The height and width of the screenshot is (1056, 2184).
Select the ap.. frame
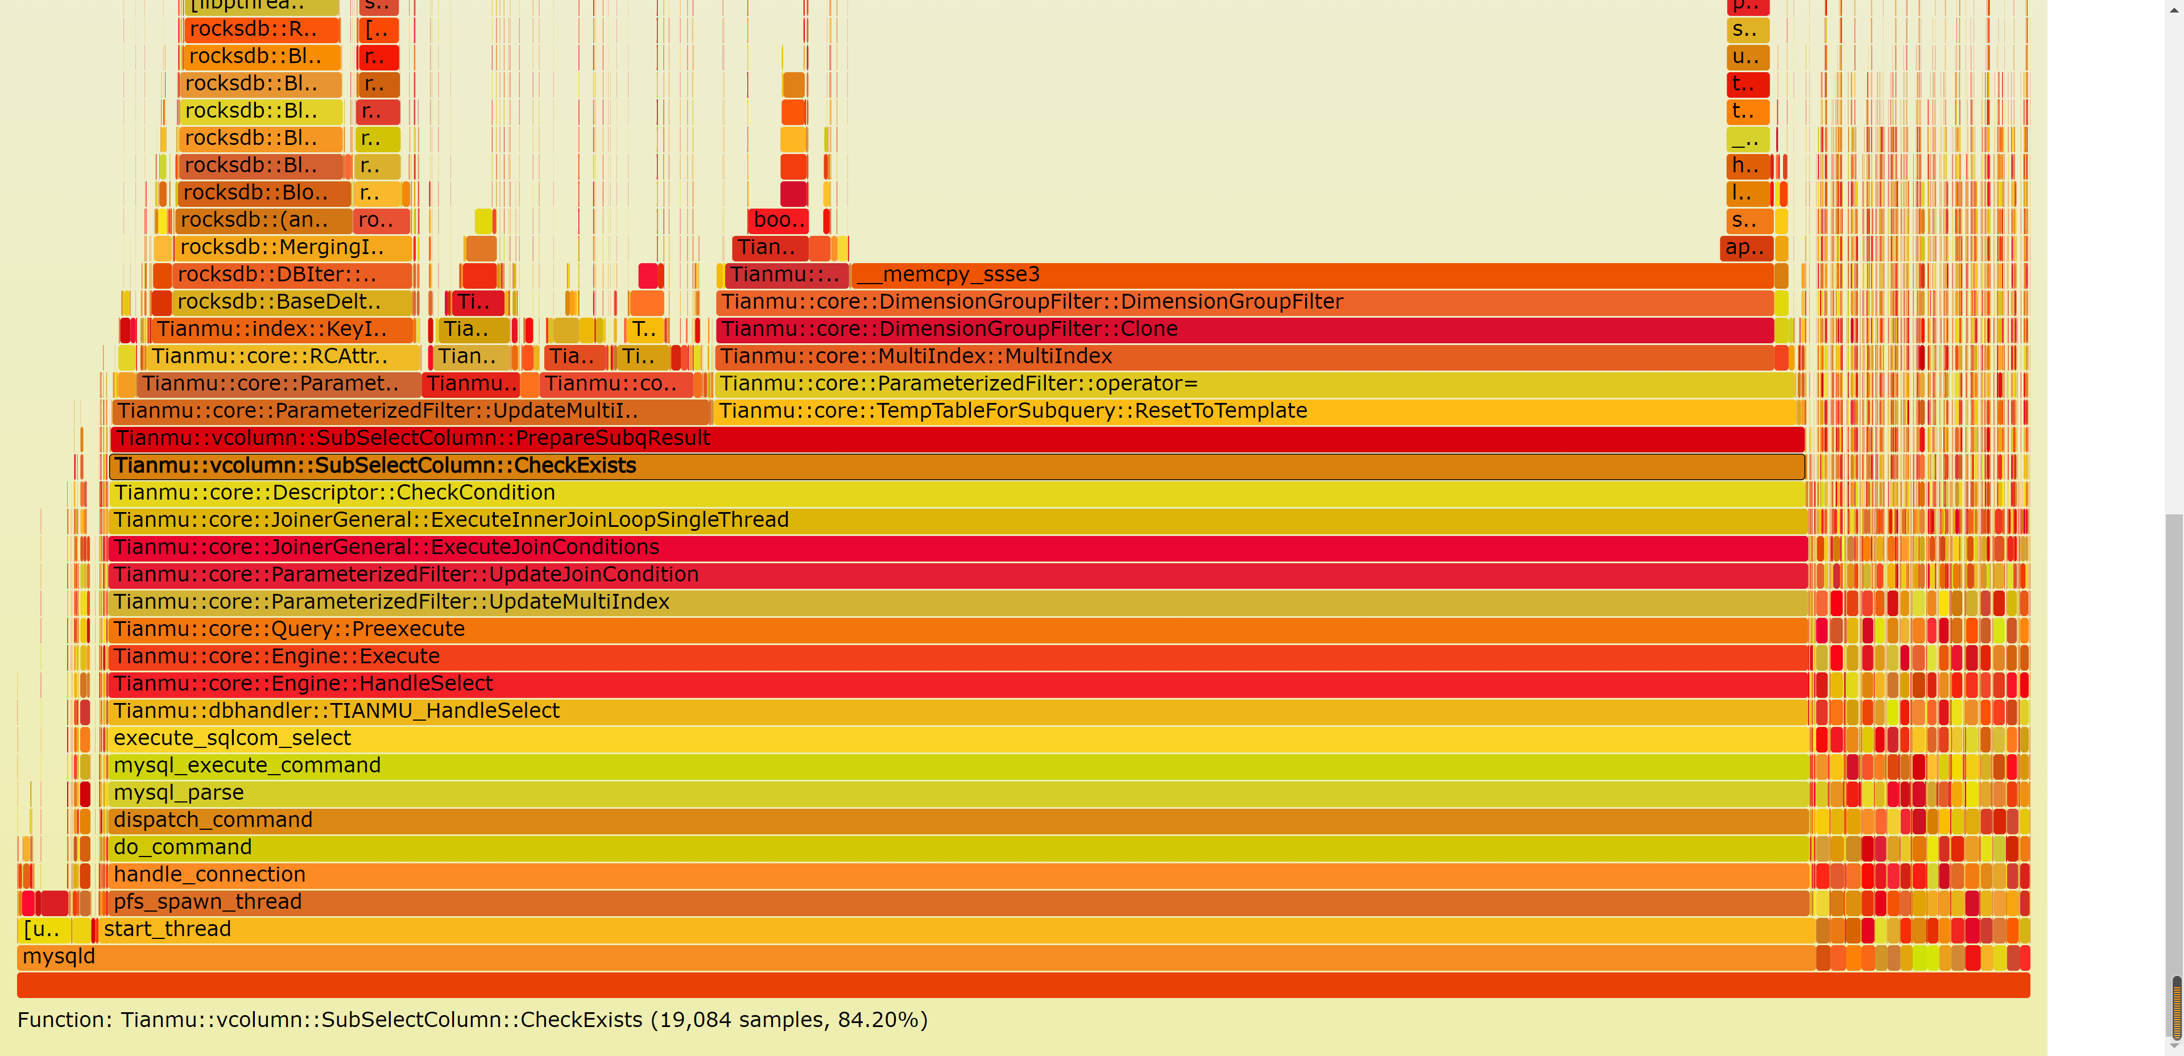coord(1747,248)
